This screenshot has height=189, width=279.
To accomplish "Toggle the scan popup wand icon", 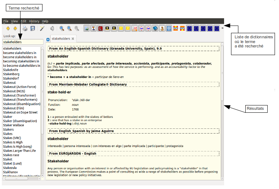I will [42, 28].
